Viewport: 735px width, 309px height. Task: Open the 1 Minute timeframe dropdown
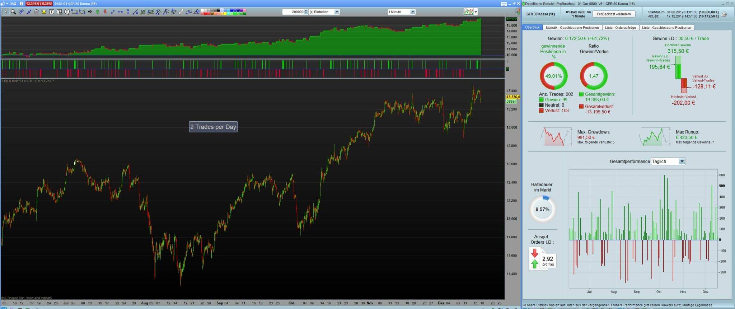click(x=401, y=12)
